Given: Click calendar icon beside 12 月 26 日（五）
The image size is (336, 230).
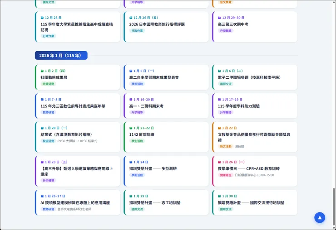Looking at the screenshot, I should (131, 18).
